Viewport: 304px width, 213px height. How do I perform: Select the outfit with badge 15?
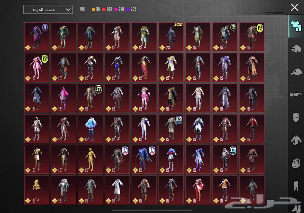[171, 129]
